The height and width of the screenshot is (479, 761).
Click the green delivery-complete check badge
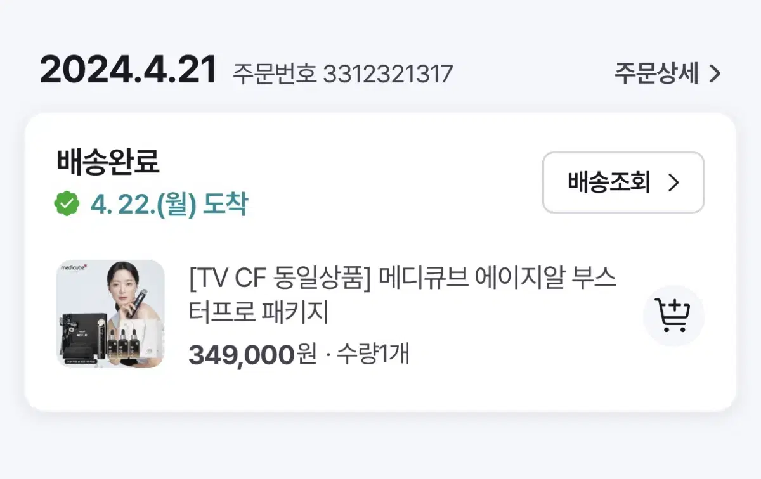pyautogui.click(x=67, y=204)
